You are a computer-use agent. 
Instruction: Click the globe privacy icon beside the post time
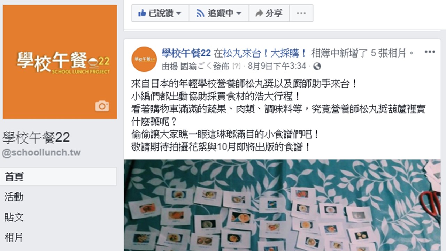point(317,66)
